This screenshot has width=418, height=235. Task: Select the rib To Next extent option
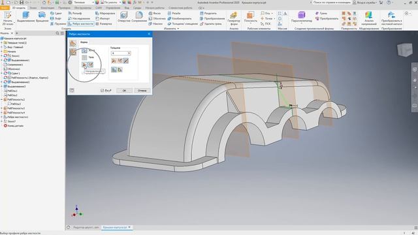(x=114, y=70)
